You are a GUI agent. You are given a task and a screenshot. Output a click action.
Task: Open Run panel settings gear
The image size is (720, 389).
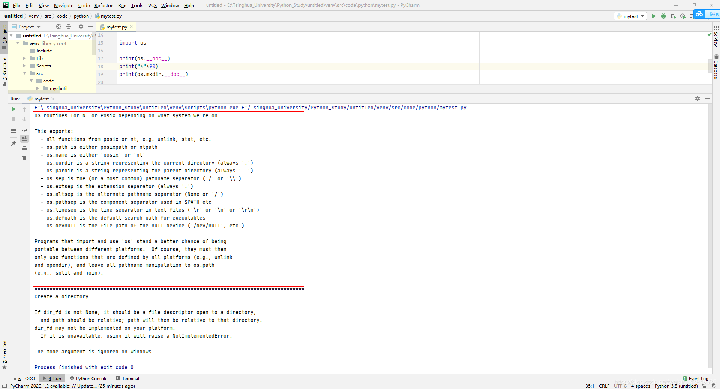(697, 99)
